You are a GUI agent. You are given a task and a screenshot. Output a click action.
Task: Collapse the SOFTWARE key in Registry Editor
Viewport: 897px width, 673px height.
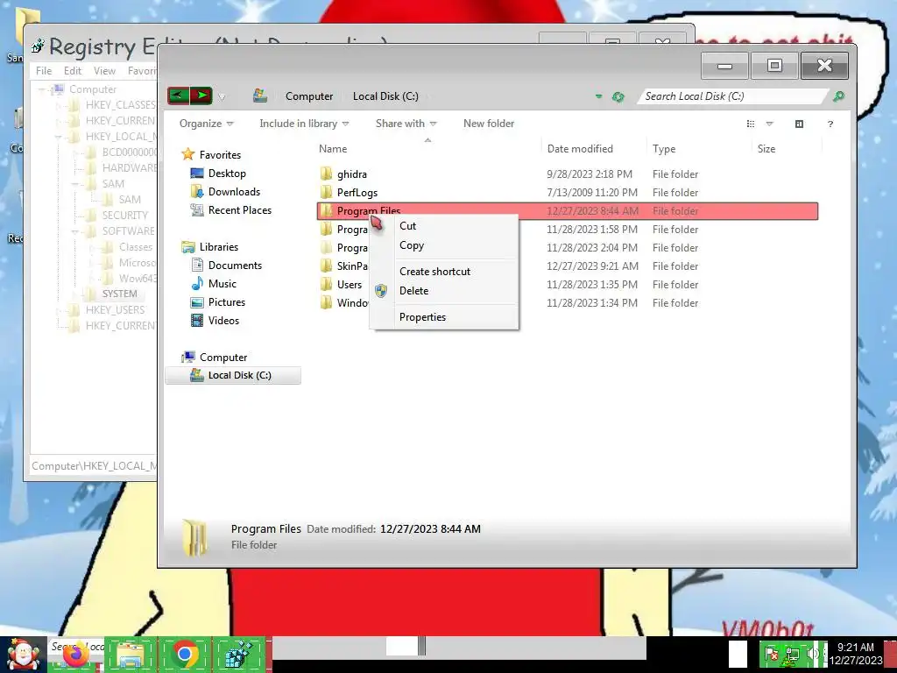pos(75,231)
